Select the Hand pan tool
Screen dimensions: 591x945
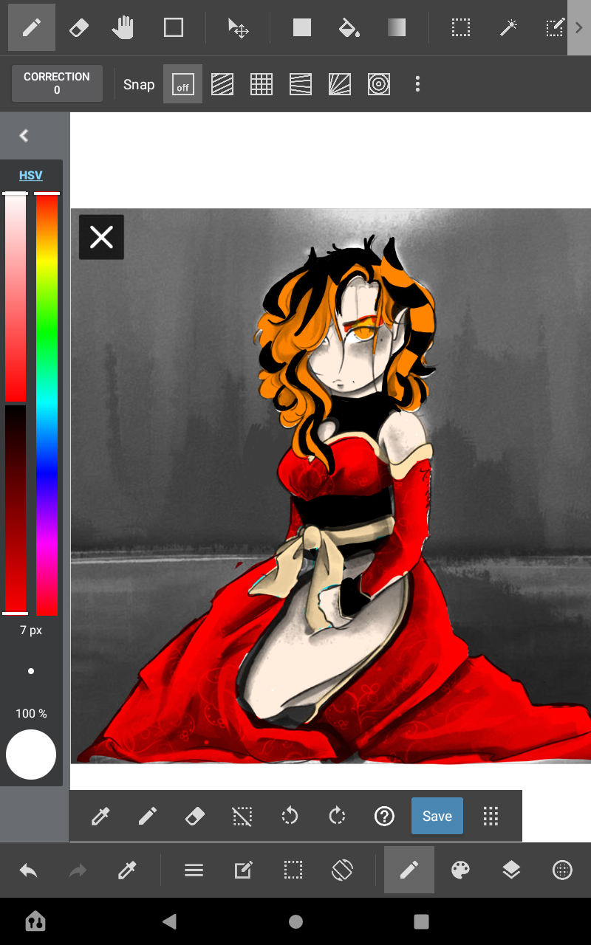pos(123,28)
